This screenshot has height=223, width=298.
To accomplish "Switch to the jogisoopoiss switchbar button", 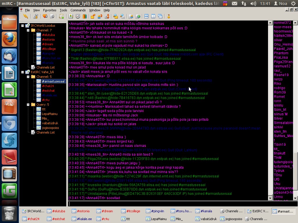I will point(231,219).
